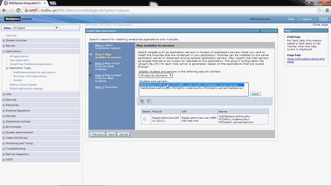
Task: Expand the Guided Activities section
Action: [x=4, y=40]
